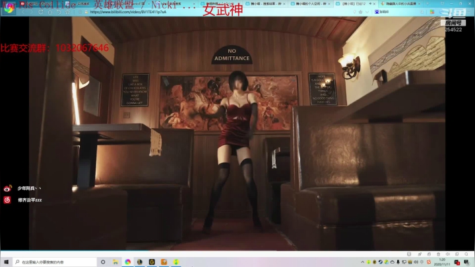
Task: Click the bilibili video URL address bar
Action: [218, 12]
